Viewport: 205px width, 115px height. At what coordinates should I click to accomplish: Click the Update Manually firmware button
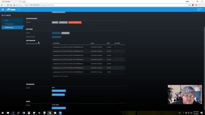(x=58, y=95)
